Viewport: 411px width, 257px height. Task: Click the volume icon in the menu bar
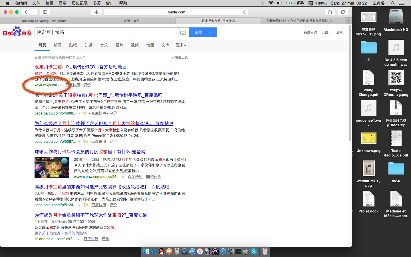coord(279,3)
